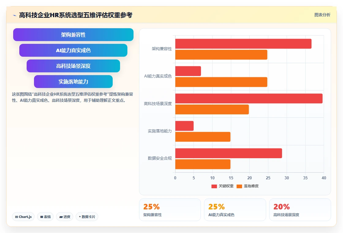Click the x-axis tick label 0

(175, 178)
